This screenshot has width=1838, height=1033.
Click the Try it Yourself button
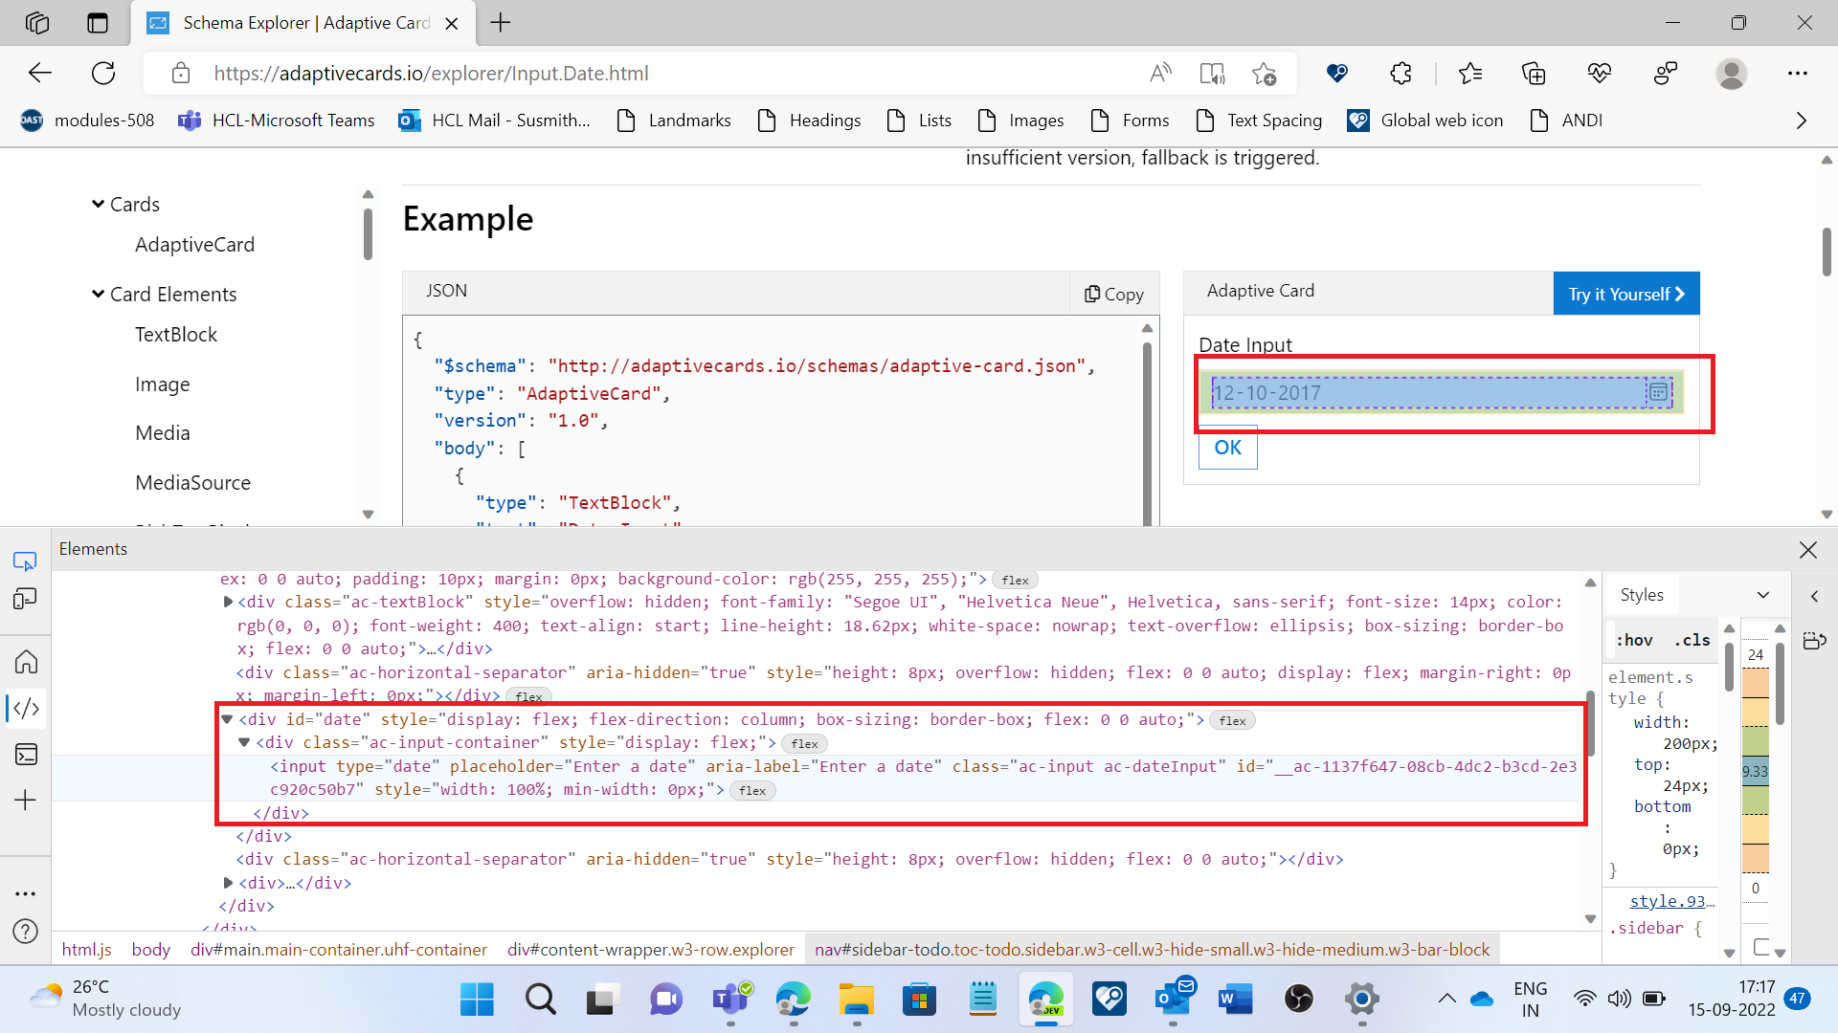[1625, 293]
